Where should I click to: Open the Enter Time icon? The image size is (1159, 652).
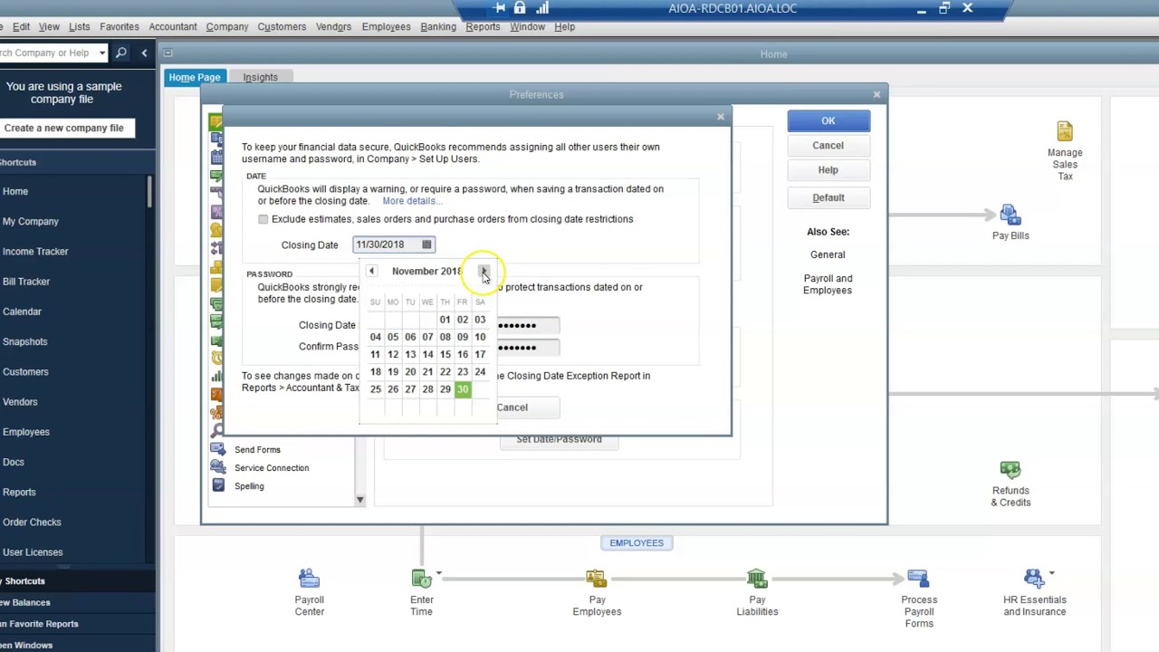pyautogui.click(x=421, y=578)
